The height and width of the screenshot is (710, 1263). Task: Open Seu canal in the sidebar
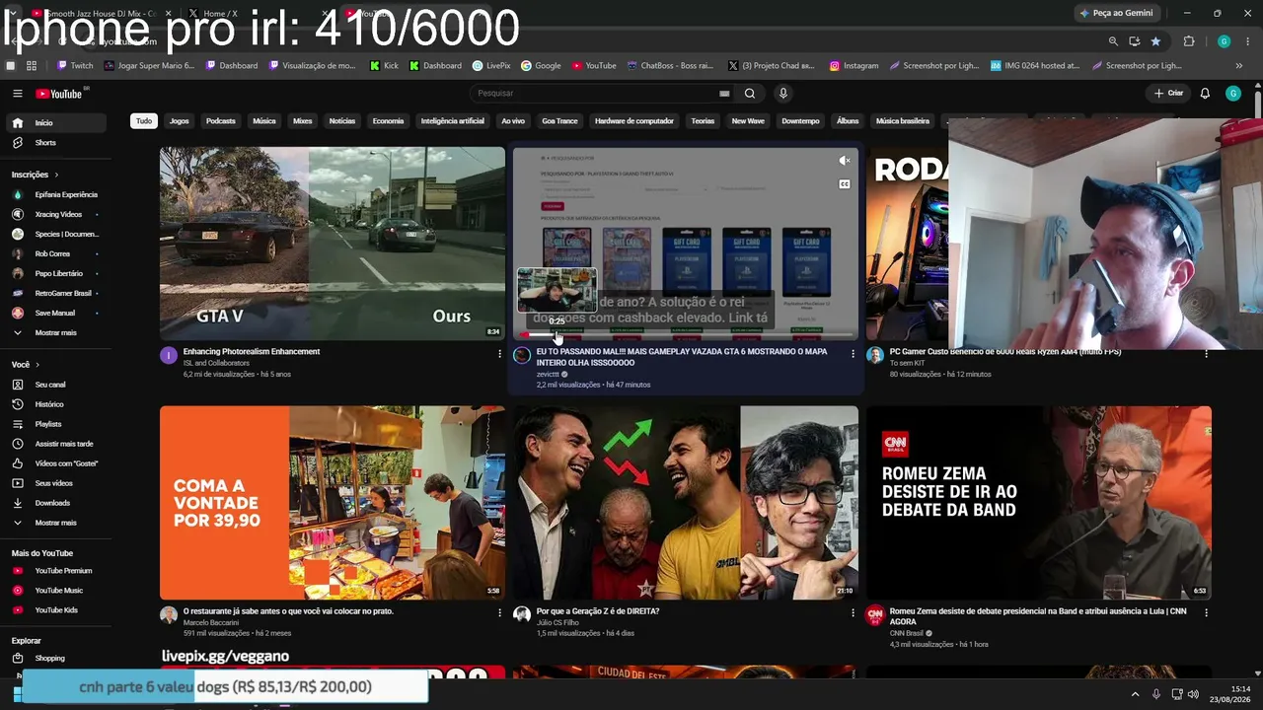[x=56, y=385]
